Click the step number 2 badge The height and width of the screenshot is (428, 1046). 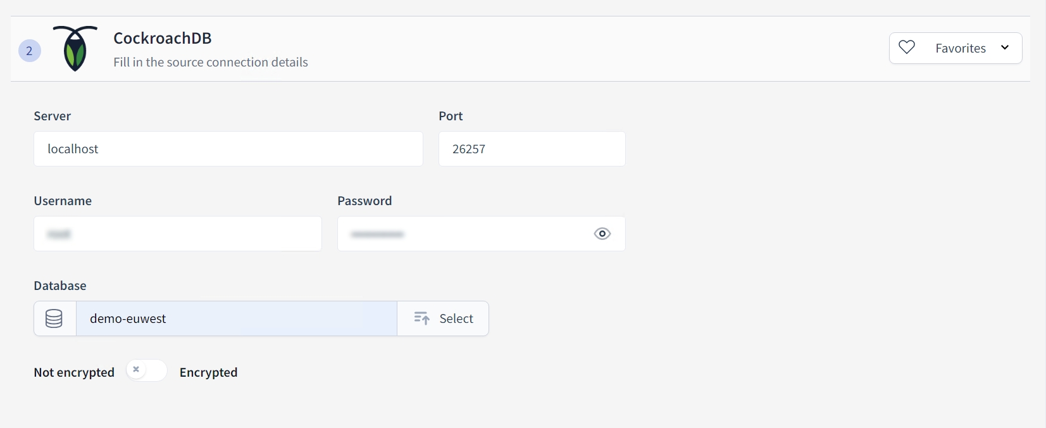click(x=30, y=51)
